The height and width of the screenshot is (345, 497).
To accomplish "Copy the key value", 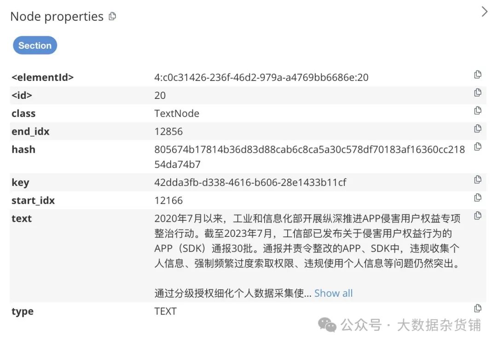I will [x=478, y=179].
